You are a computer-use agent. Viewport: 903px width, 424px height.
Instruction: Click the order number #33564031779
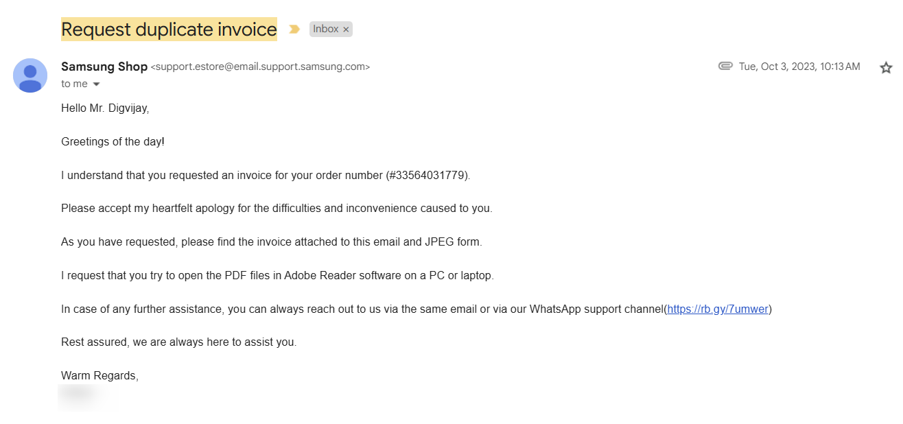point(427,175)
